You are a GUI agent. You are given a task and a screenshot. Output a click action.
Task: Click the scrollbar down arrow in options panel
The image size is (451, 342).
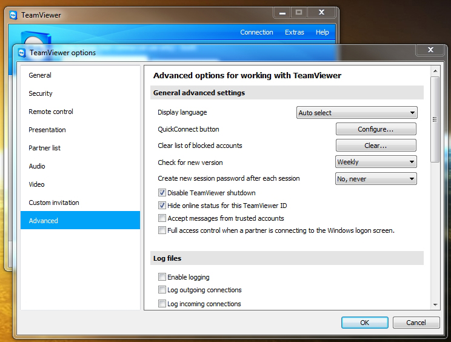point(435,304)
